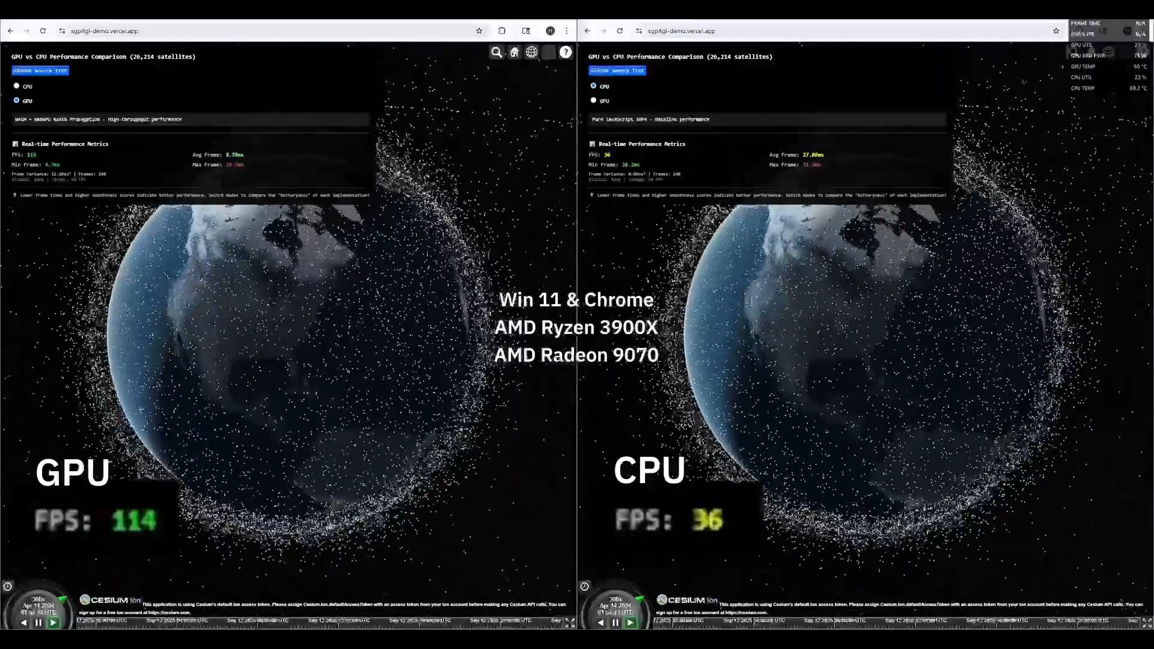Image resolution: width=1154 pixels, height=649 pixels.
Task: Pause the animation in the left viewer
Action: [x=38, y=623]
